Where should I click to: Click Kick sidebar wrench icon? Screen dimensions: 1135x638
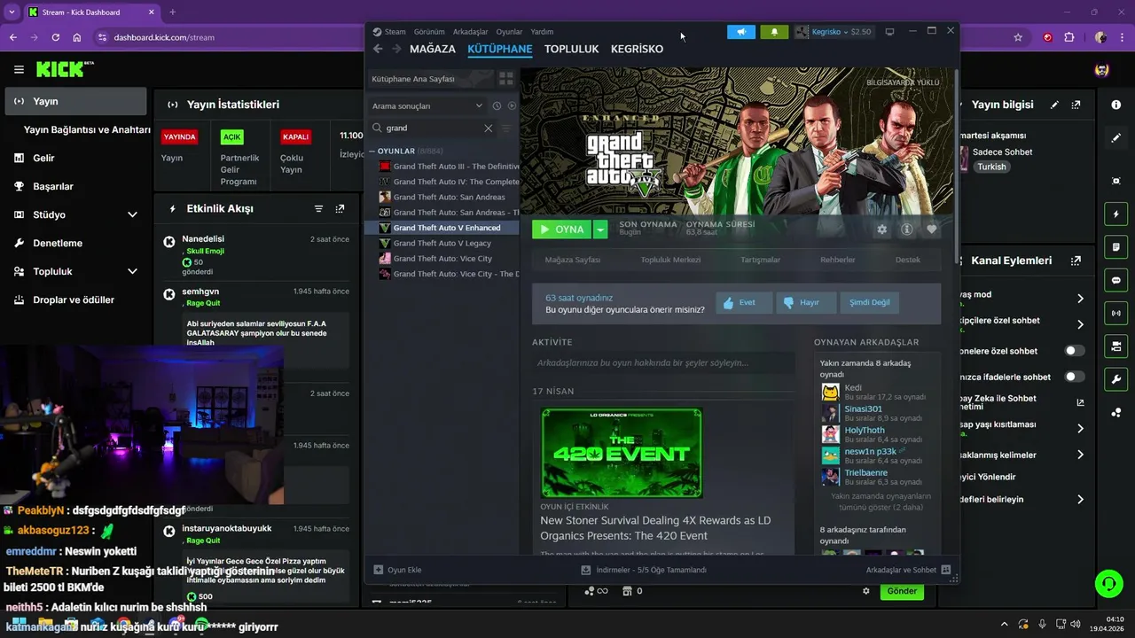pos(1115,379)
